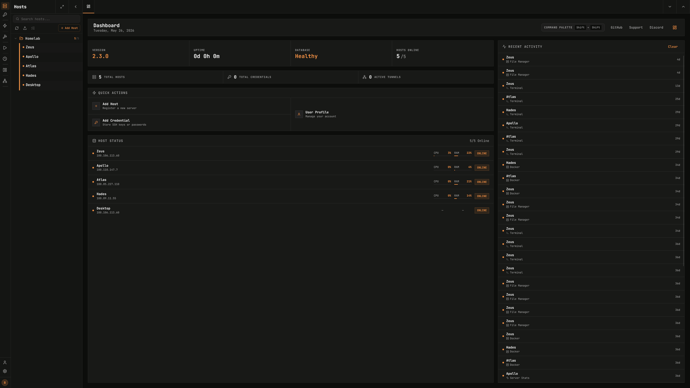Open Hades row in Host Status
Viewport: 690px width, 388px height.
pyautogui.click(x=290, y=196)
